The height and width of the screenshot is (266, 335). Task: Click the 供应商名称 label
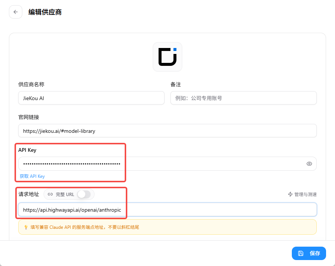31,84
